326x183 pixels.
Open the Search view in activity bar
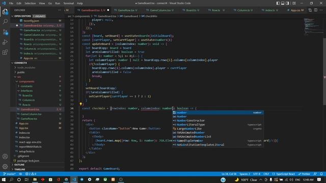coord(5,21)
